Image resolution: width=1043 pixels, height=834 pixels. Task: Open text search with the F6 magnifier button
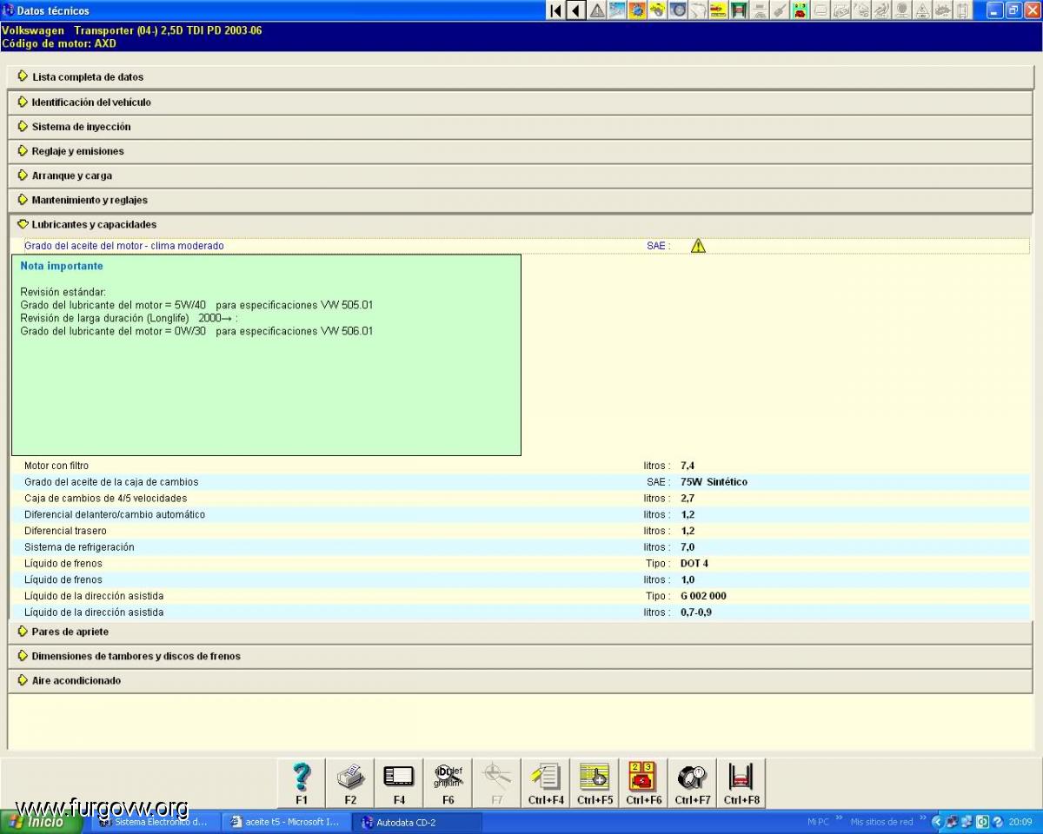(x=448, y=783)
